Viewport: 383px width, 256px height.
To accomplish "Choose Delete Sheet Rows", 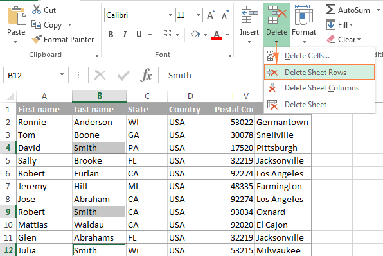I will [x=319, y=72].
